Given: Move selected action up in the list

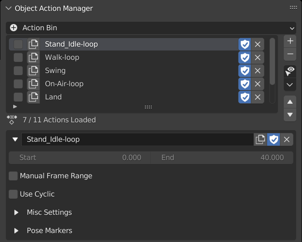Looking at the screenshot, I should coord(290,102).
